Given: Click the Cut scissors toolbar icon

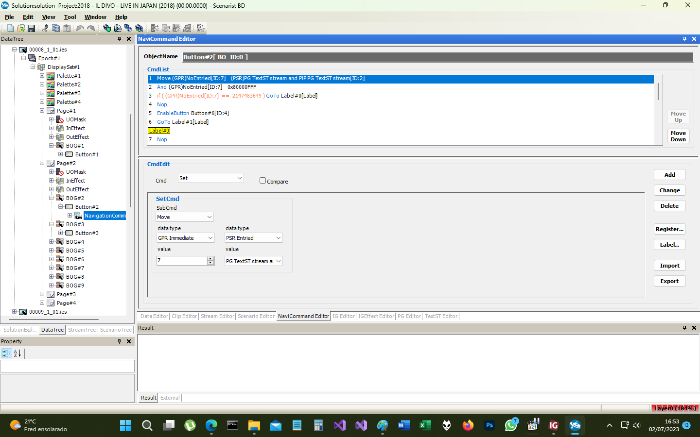Looking at the screenshot, I should 45,28.
